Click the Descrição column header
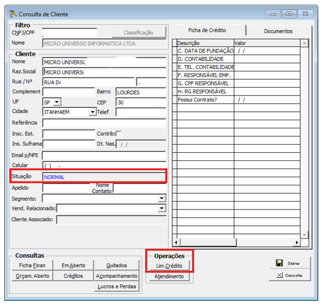322x306 pixels. click(x=205, y=43)
